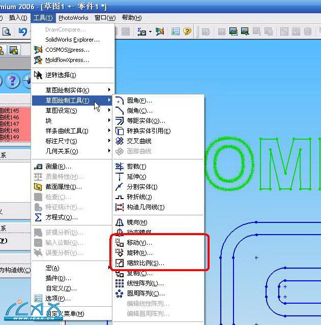Click the Equations (方程式) sigma icon

pos(38,217)
